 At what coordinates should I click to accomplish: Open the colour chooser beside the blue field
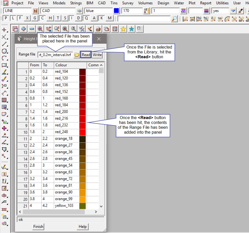pyautogui.click(x=116, y=11)
